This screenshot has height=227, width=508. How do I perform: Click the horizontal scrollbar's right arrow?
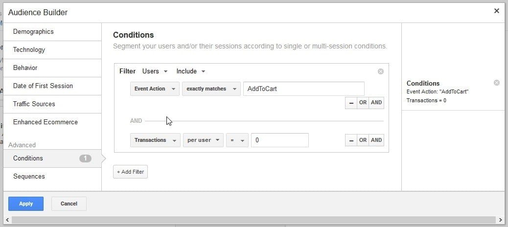501,220
